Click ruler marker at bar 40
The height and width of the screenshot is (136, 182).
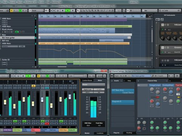coord(94,17)
